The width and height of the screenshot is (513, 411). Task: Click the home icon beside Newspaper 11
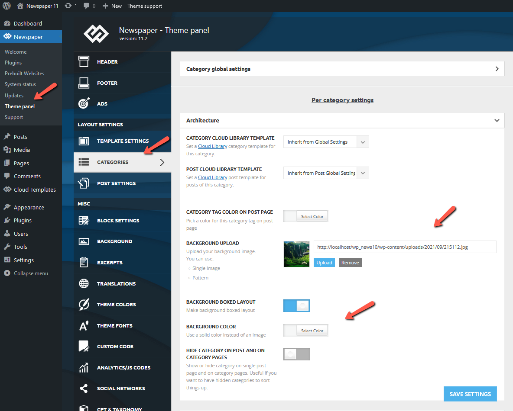pos(20,6)
